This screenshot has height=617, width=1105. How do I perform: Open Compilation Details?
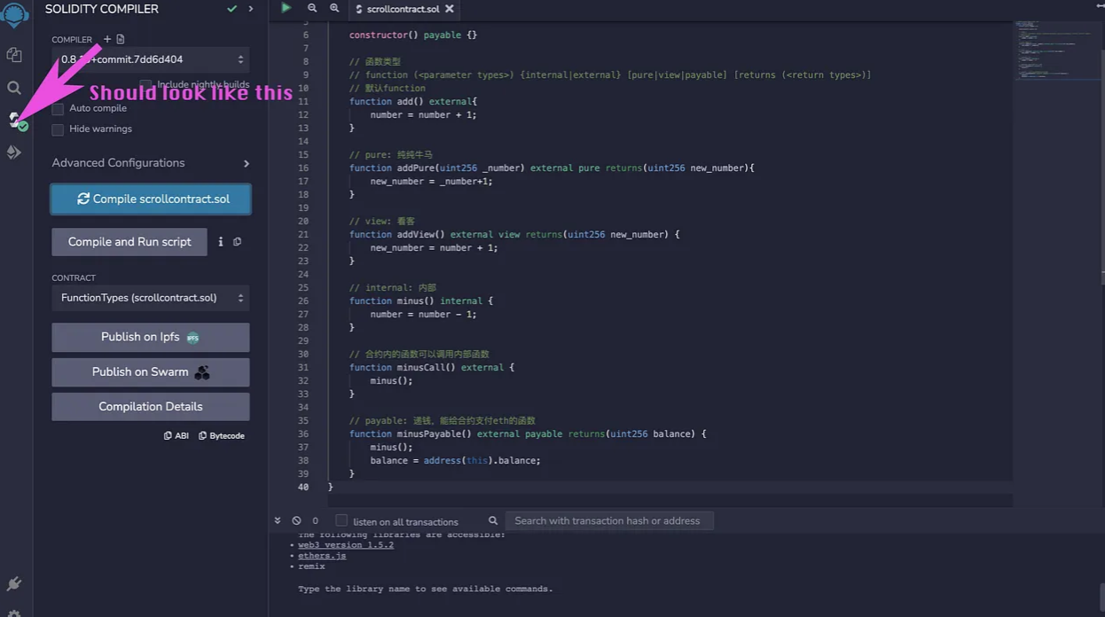151,407
